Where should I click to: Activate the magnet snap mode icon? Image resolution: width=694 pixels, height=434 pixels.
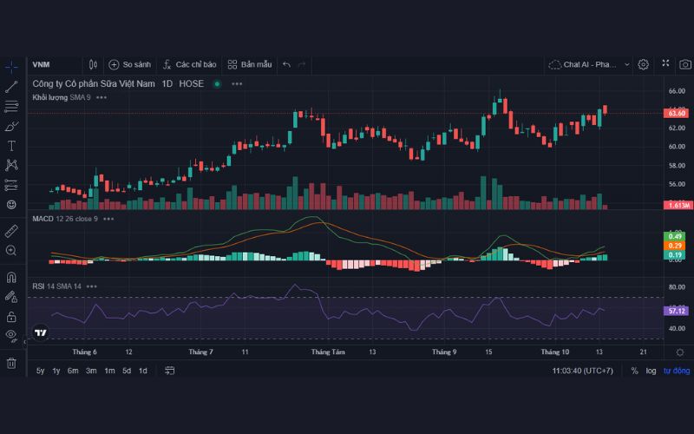tap(11, 278)
